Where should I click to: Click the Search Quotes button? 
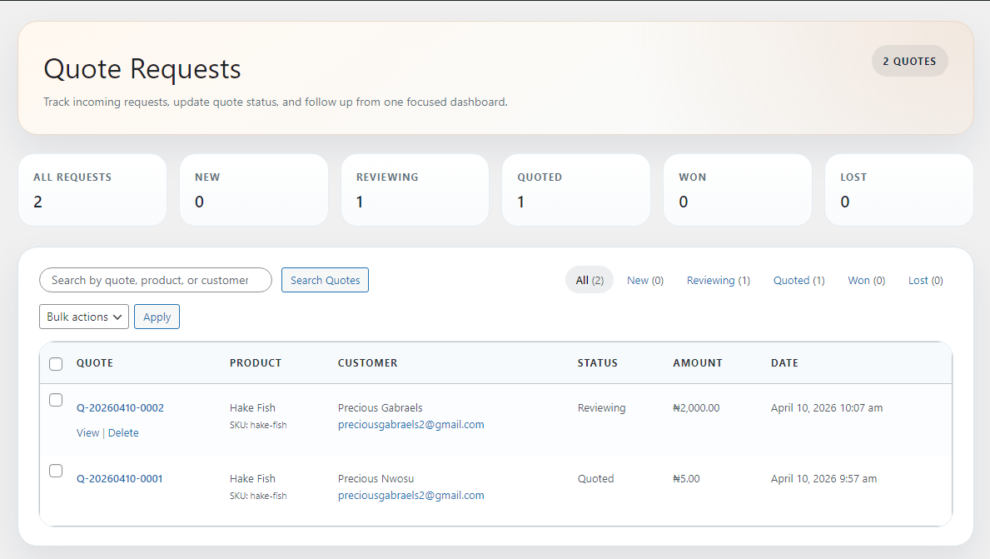coord(325,280)
